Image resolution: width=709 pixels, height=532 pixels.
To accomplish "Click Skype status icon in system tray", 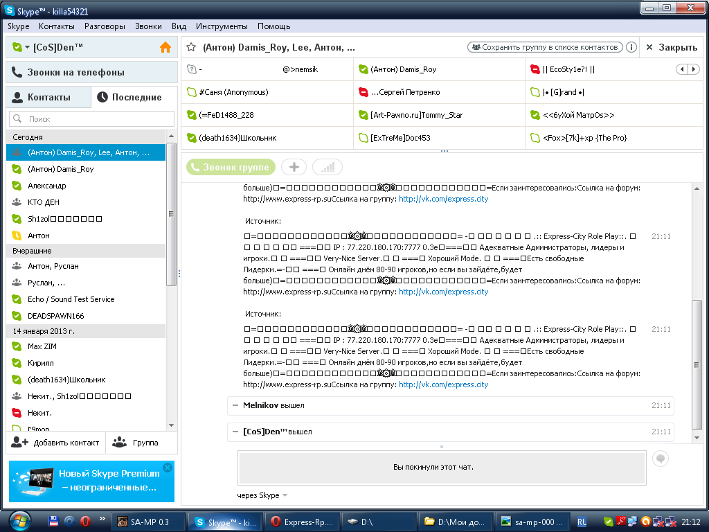I will click(609, 522).
